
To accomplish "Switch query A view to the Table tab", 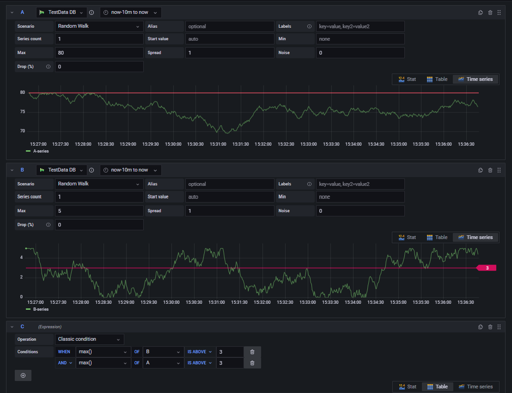I will (437, 79).
